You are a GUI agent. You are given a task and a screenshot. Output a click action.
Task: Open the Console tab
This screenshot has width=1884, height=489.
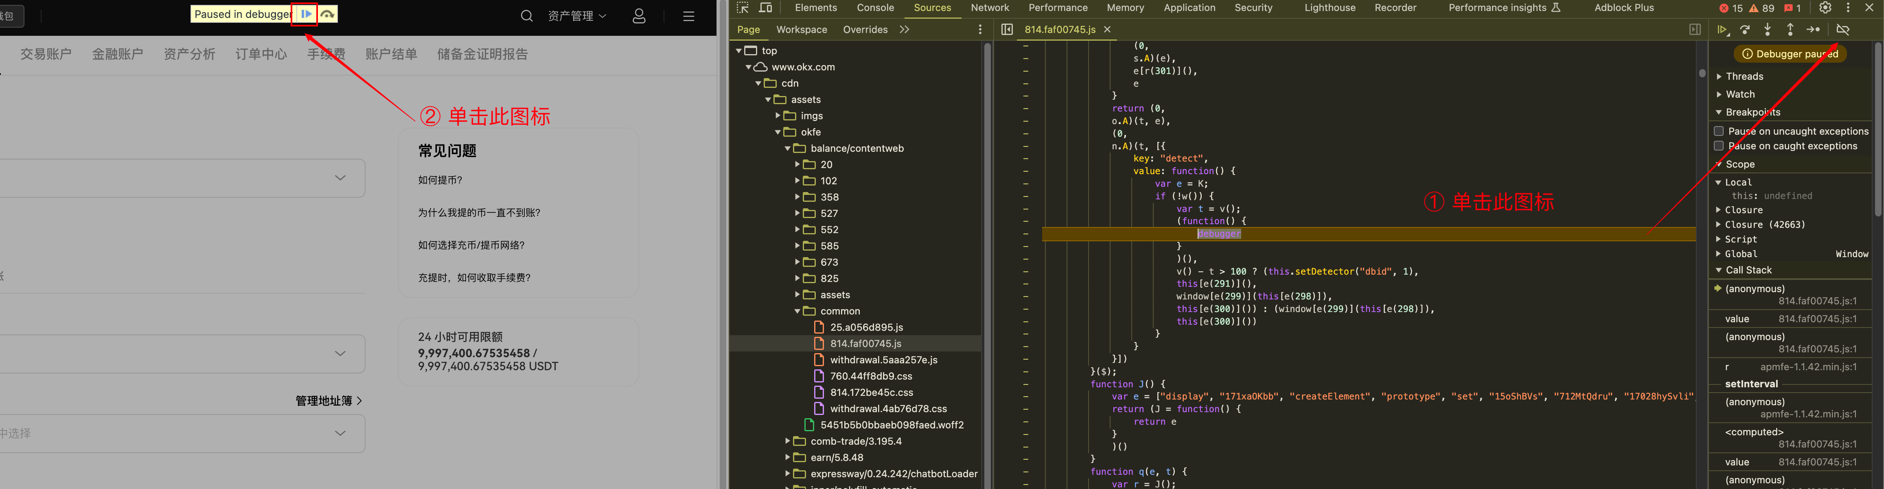pyautogui.click(x=875, y=8)
